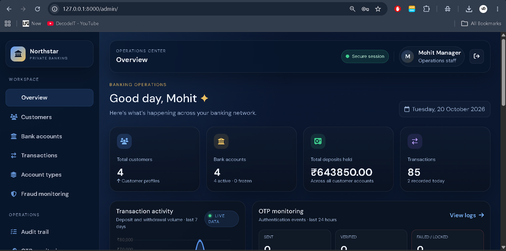This screenshot has height=251, width=506.
Task: Open Audit trail in sidebar
Action: (x=49, y=232)
